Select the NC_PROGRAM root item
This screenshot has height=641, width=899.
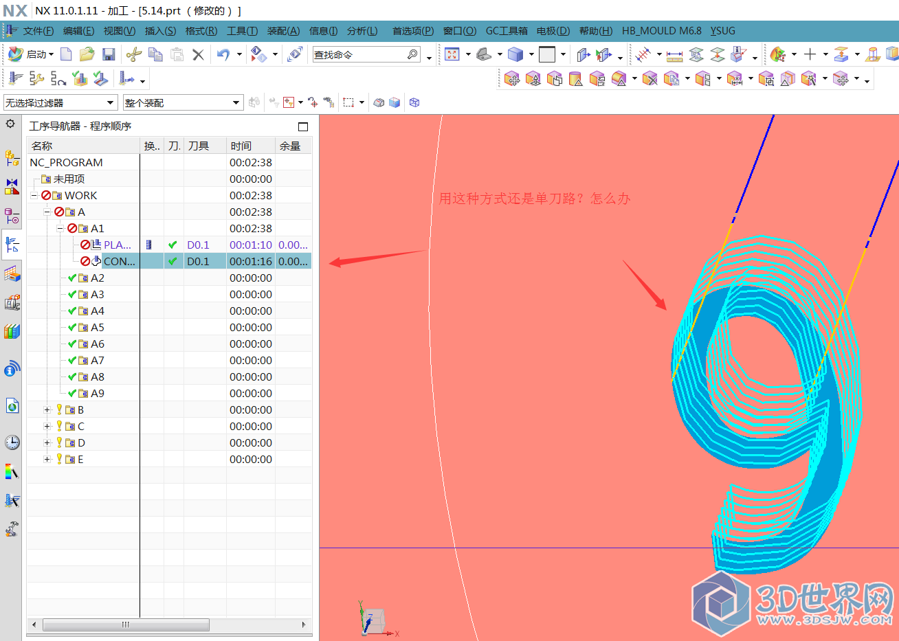point(66,163)
